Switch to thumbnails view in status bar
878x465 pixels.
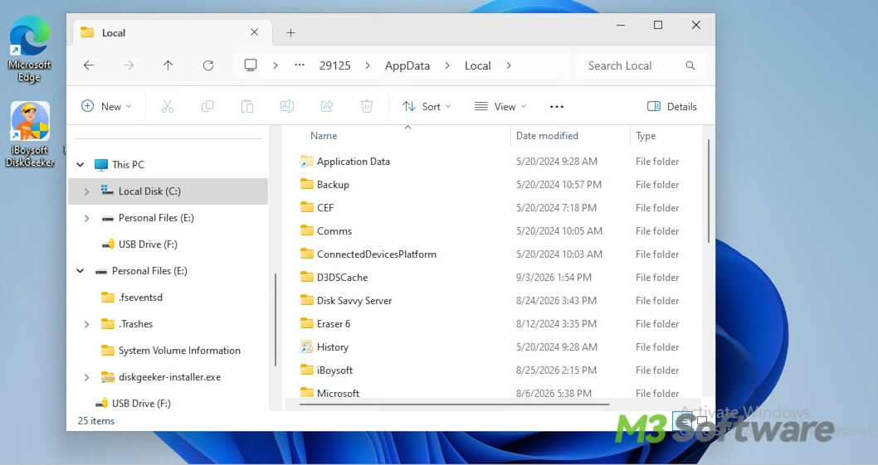(x=702, y=421)
